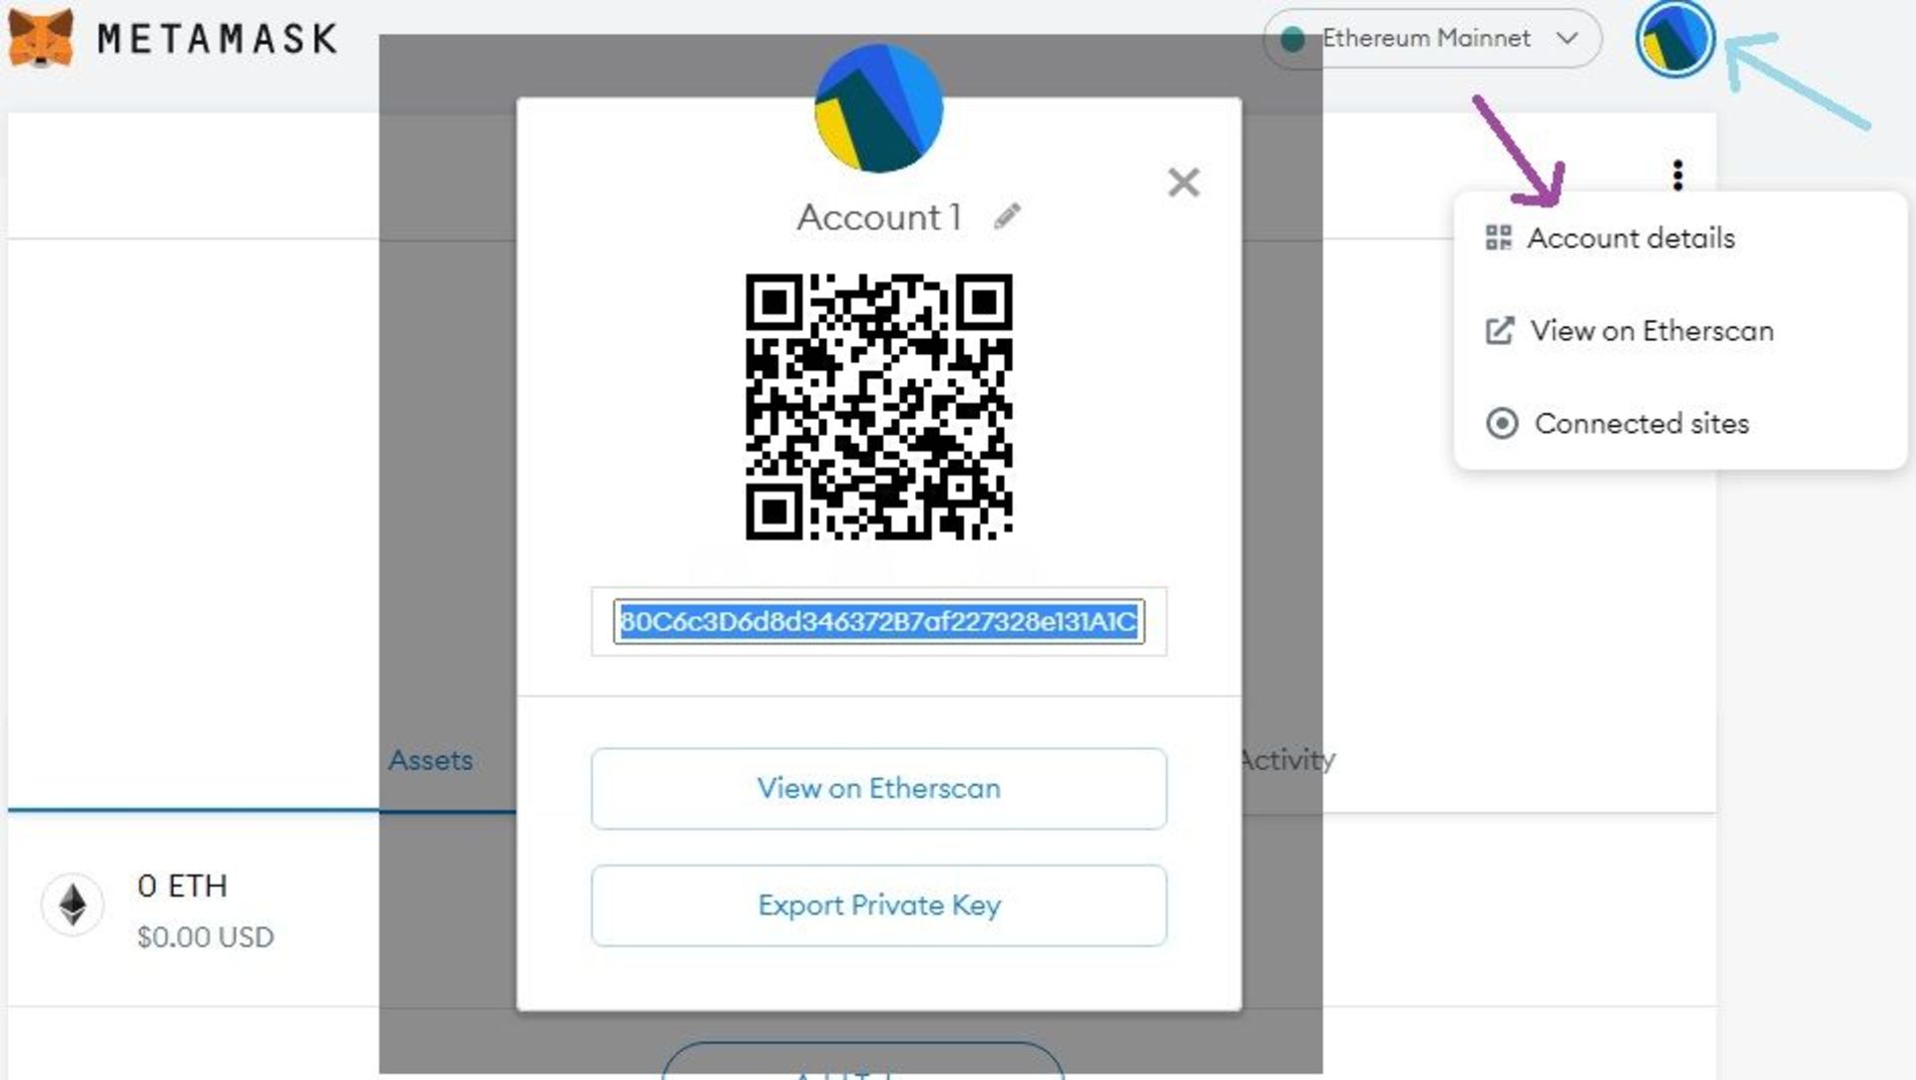The image size is (1916, 1080).
Task: Select Account details from the menu
Action: coord(1631,238)
